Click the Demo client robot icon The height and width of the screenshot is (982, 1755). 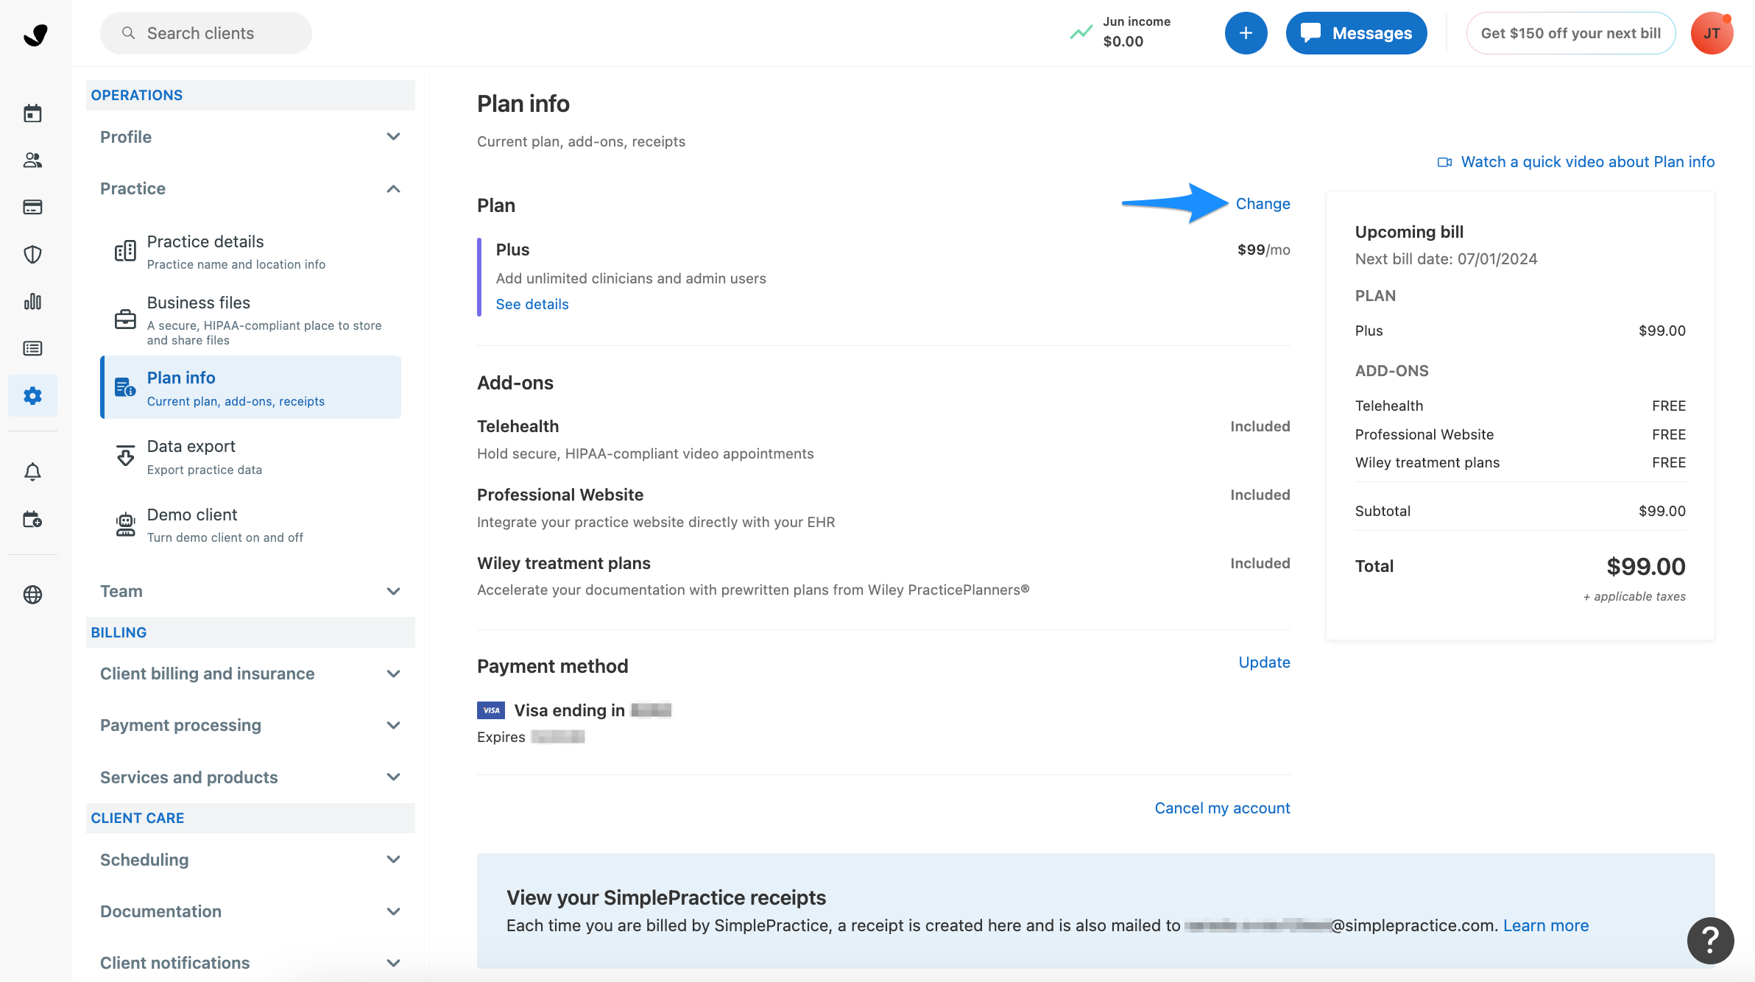pos(125,524)
